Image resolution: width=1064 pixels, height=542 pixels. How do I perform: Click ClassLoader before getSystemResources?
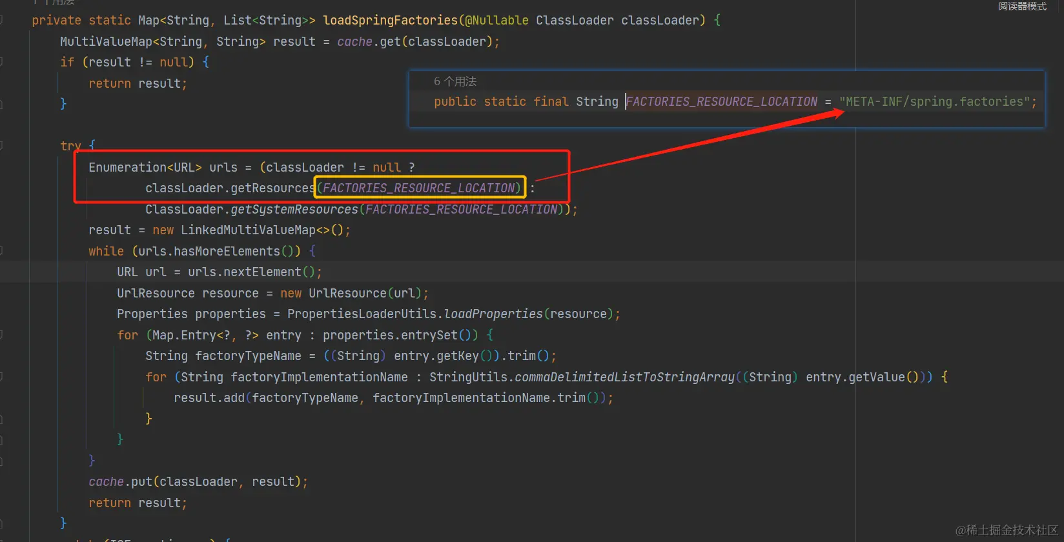184,210
